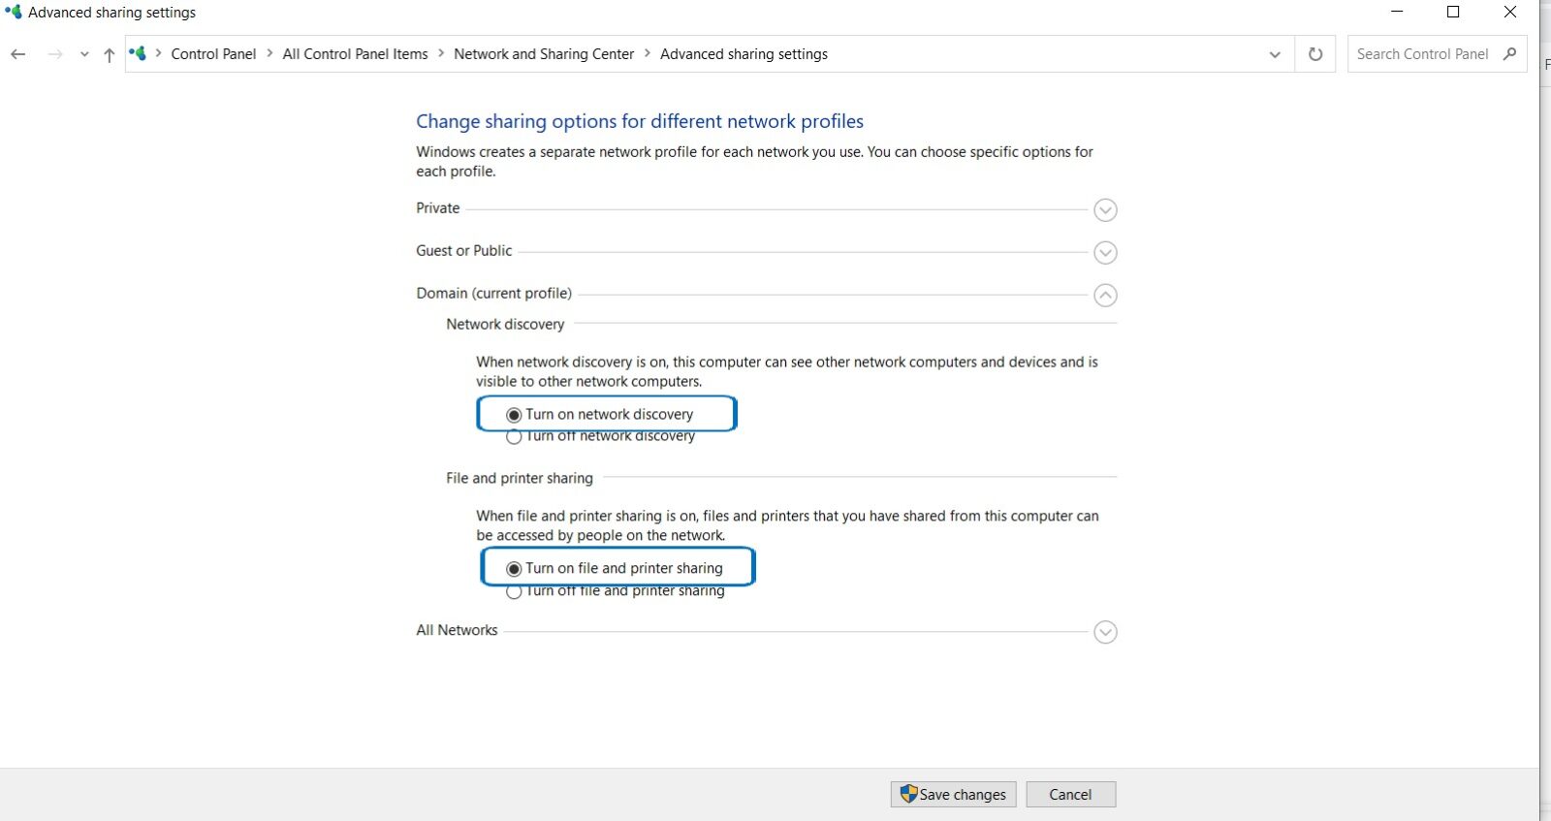Open the address bar history dropdown
The width and height of the screenshot is (1551, 821).
click(1274, 54)
